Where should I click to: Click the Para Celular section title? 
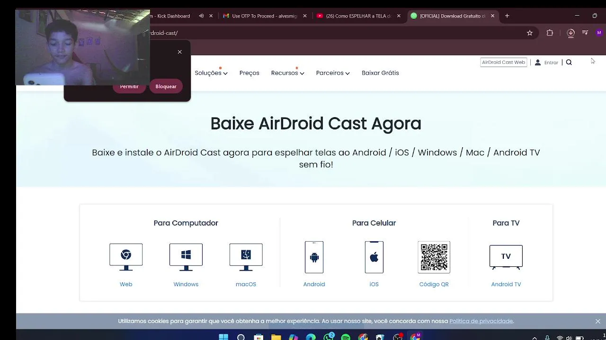point(374,223)
